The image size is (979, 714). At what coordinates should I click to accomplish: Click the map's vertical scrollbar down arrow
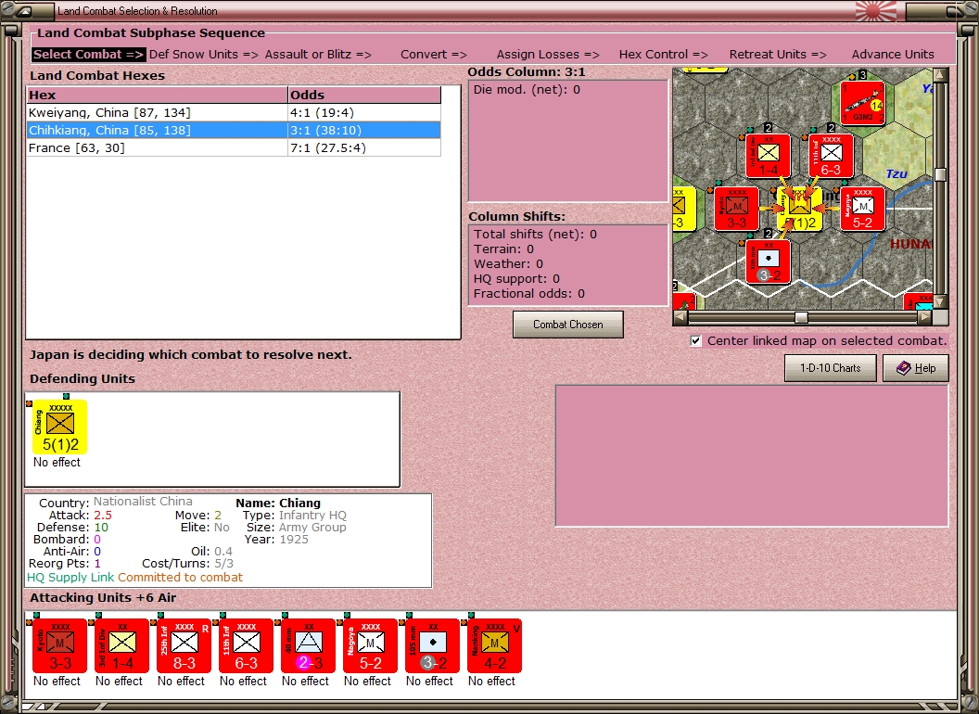click(x=941, y=301)
